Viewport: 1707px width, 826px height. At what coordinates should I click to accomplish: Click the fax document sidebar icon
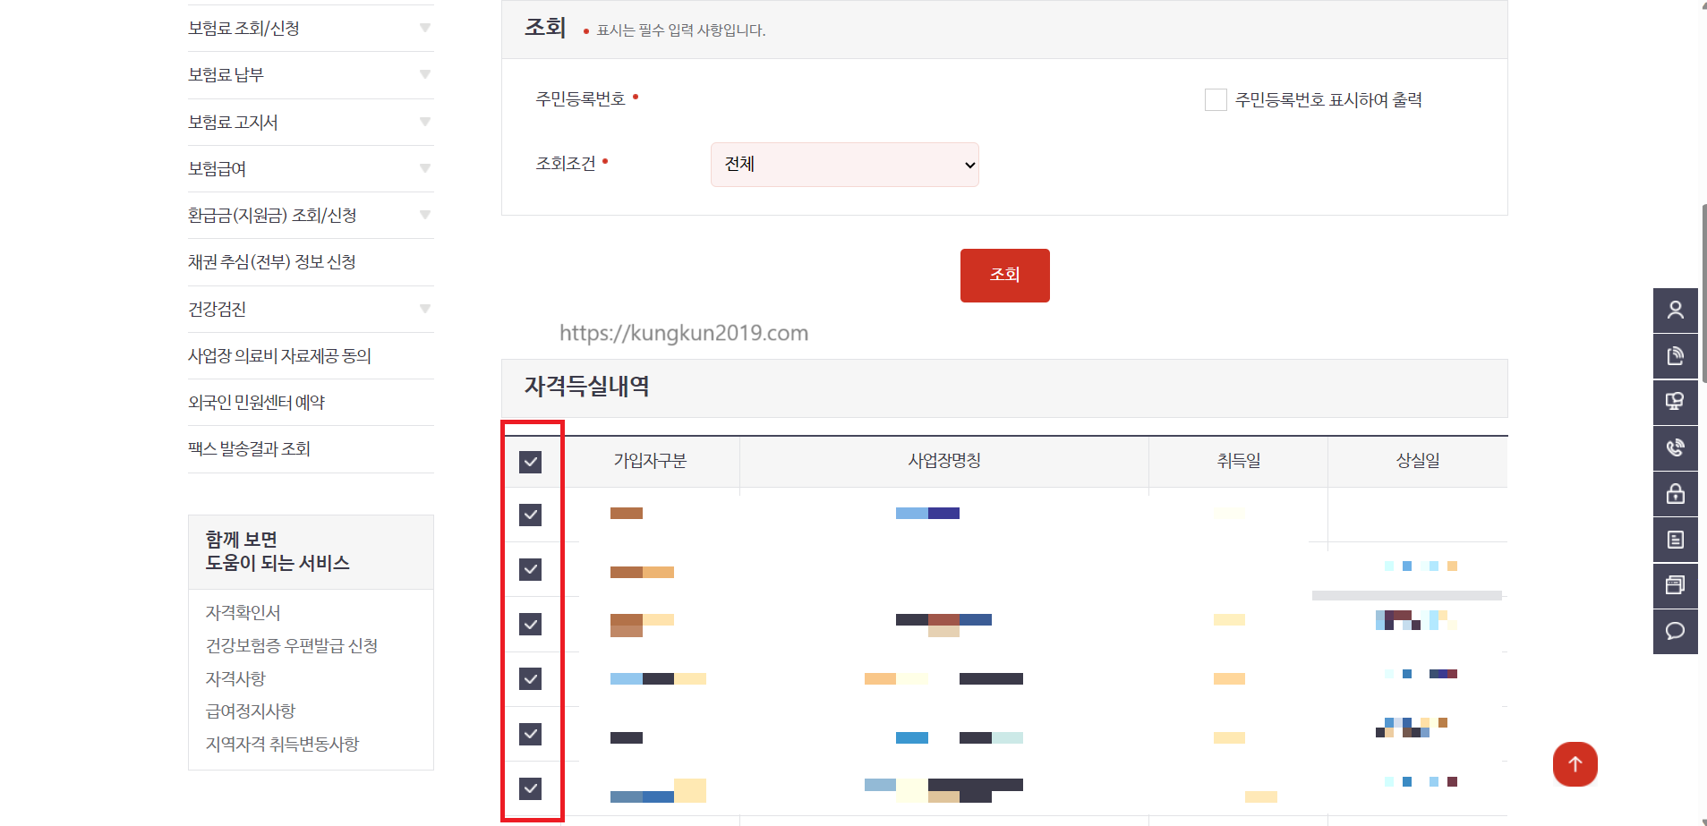point(1676,356)
